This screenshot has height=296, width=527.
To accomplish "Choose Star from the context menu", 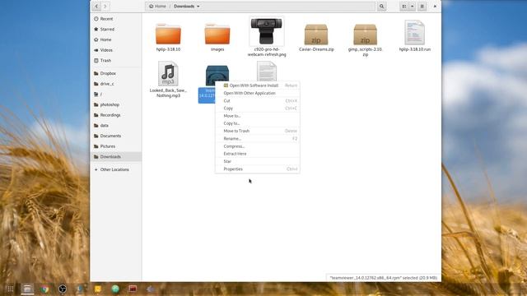I will coord(258,161).
